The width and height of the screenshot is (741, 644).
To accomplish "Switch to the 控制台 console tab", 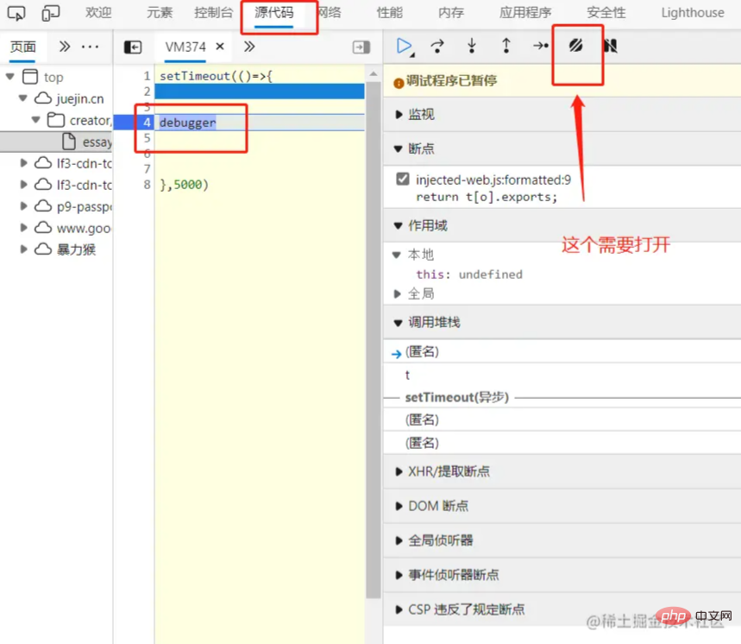I will [213, 13].
